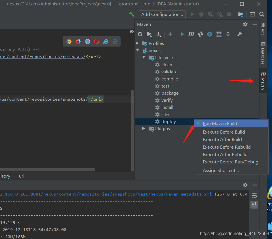272x239 pixels.
Task: Choose Assign Shortcut... menu entry
Action: pyautogui.click(x=231, y=170)
